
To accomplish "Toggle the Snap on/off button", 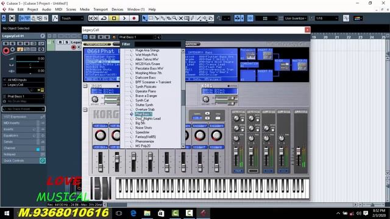I will (250, 18).
